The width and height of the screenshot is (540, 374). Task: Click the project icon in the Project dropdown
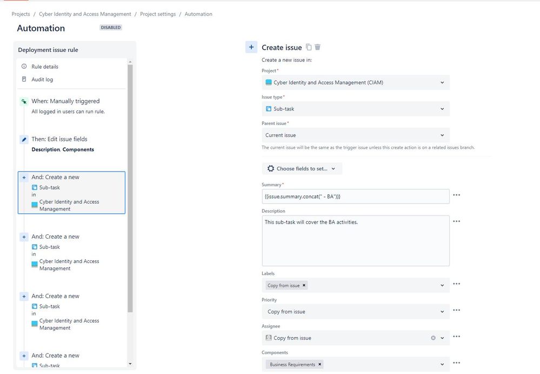pos(269,82)
